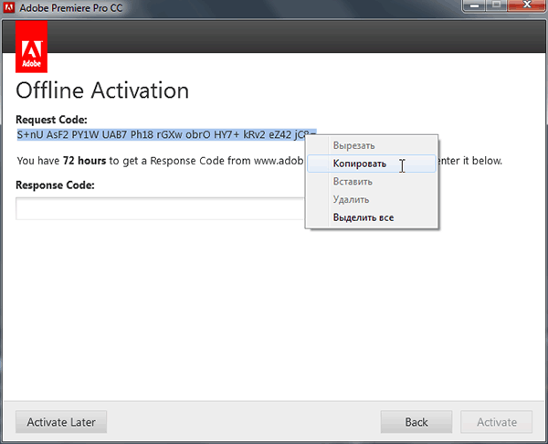Go back with the Back button
This screenshot has height=444, width=548.
(416, 422)
